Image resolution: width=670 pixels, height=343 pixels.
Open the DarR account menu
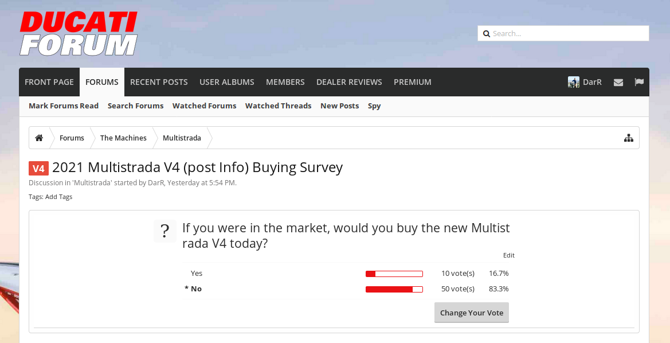click(592, 82)
